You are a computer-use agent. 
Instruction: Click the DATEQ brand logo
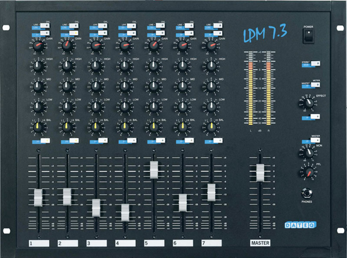click(300, 225)
